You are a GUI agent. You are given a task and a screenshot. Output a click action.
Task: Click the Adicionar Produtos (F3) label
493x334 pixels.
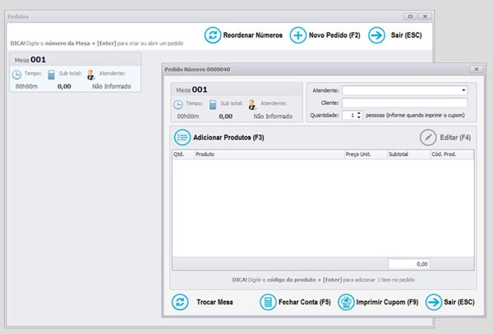(x=228, y=138)
